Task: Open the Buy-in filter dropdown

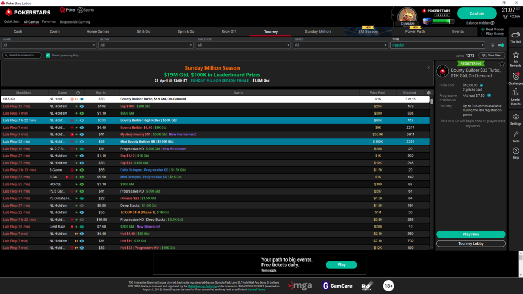Action: [x=146, y=45]
